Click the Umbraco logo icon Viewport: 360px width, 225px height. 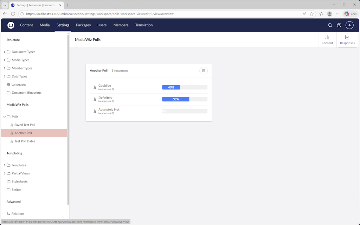pos(11,25)
